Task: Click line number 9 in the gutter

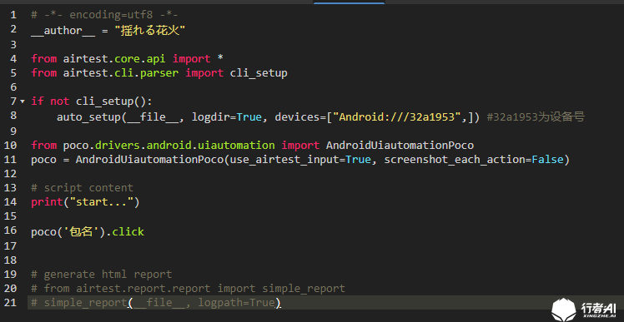Action: tap(13, 131)
